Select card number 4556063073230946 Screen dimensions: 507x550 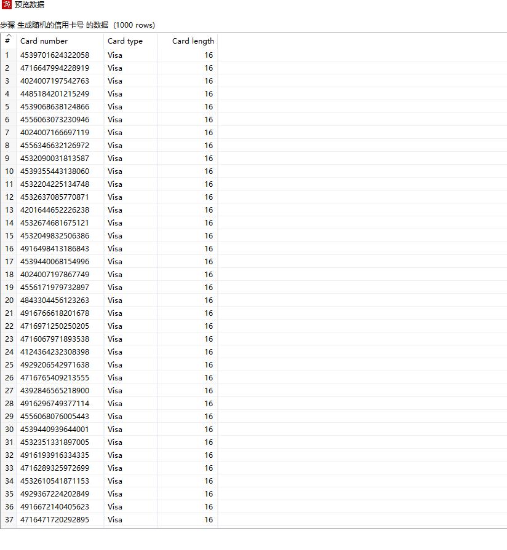[55, 120]
